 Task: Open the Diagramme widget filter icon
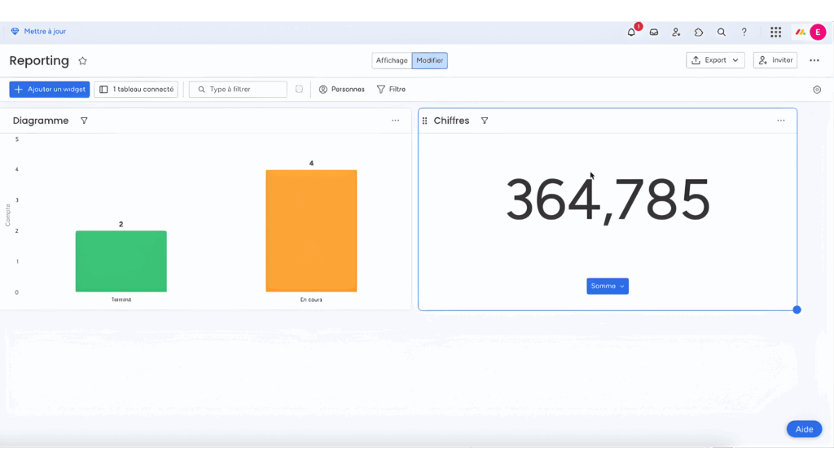(x=84, y=121)
